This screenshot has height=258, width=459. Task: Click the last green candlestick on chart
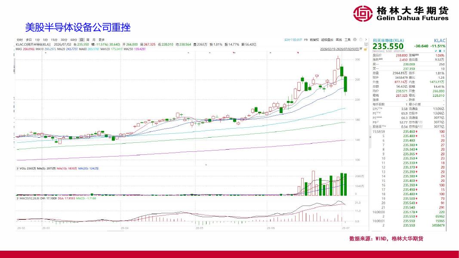345,84
